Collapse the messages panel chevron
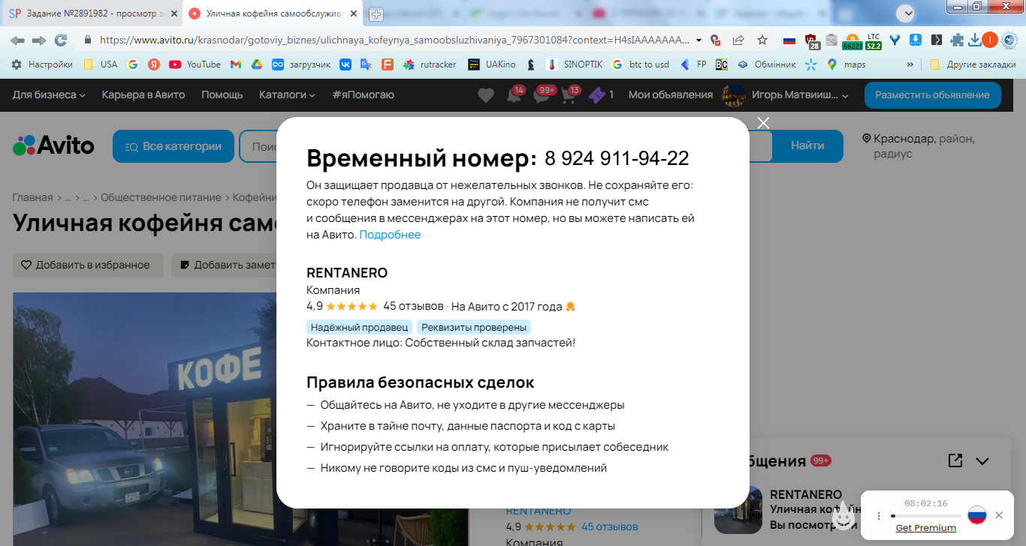This screenshot has height=546, width=1026. coord(982,460)
